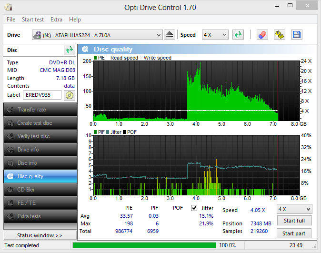Open the options settings icon
Image resolution: width=321 pixels, height=253 pixels.
coord(280,35)
